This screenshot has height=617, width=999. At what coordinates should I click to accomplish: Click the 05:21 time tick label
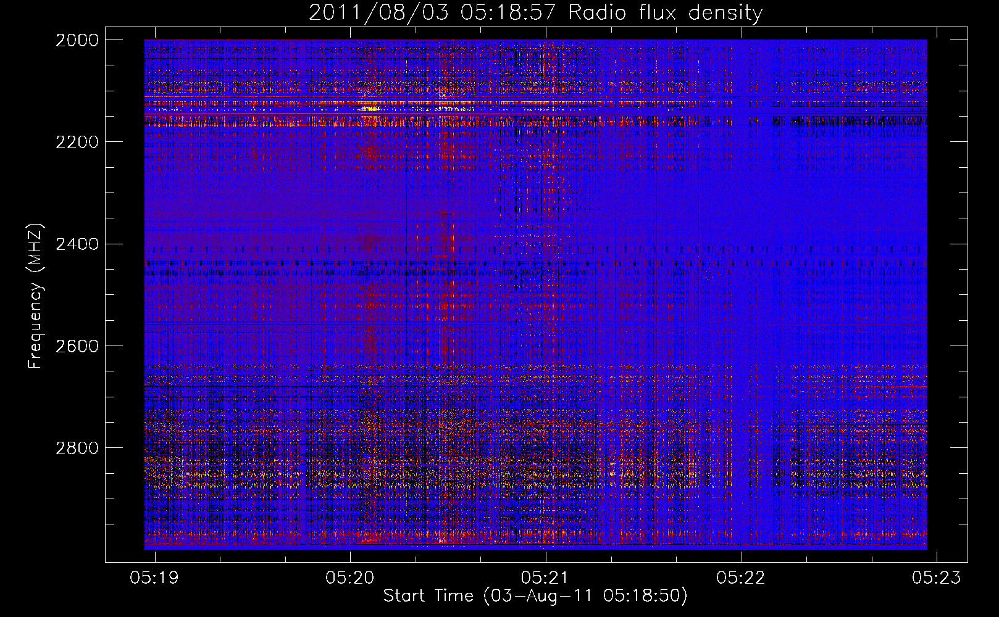click(545, 578)
